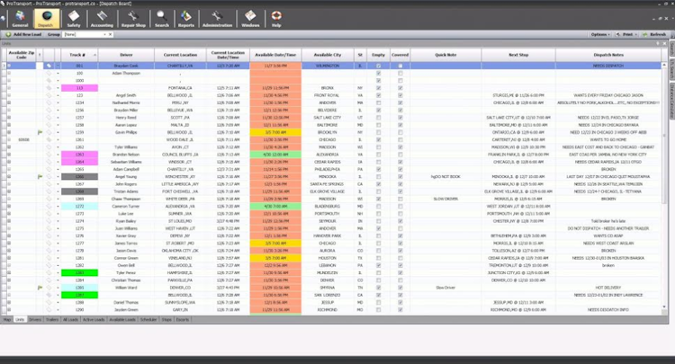The height and width of the screenshot is (364, 675).
Task: Open the Distance Calculator side tab
Action: click(x=671, y=101)
